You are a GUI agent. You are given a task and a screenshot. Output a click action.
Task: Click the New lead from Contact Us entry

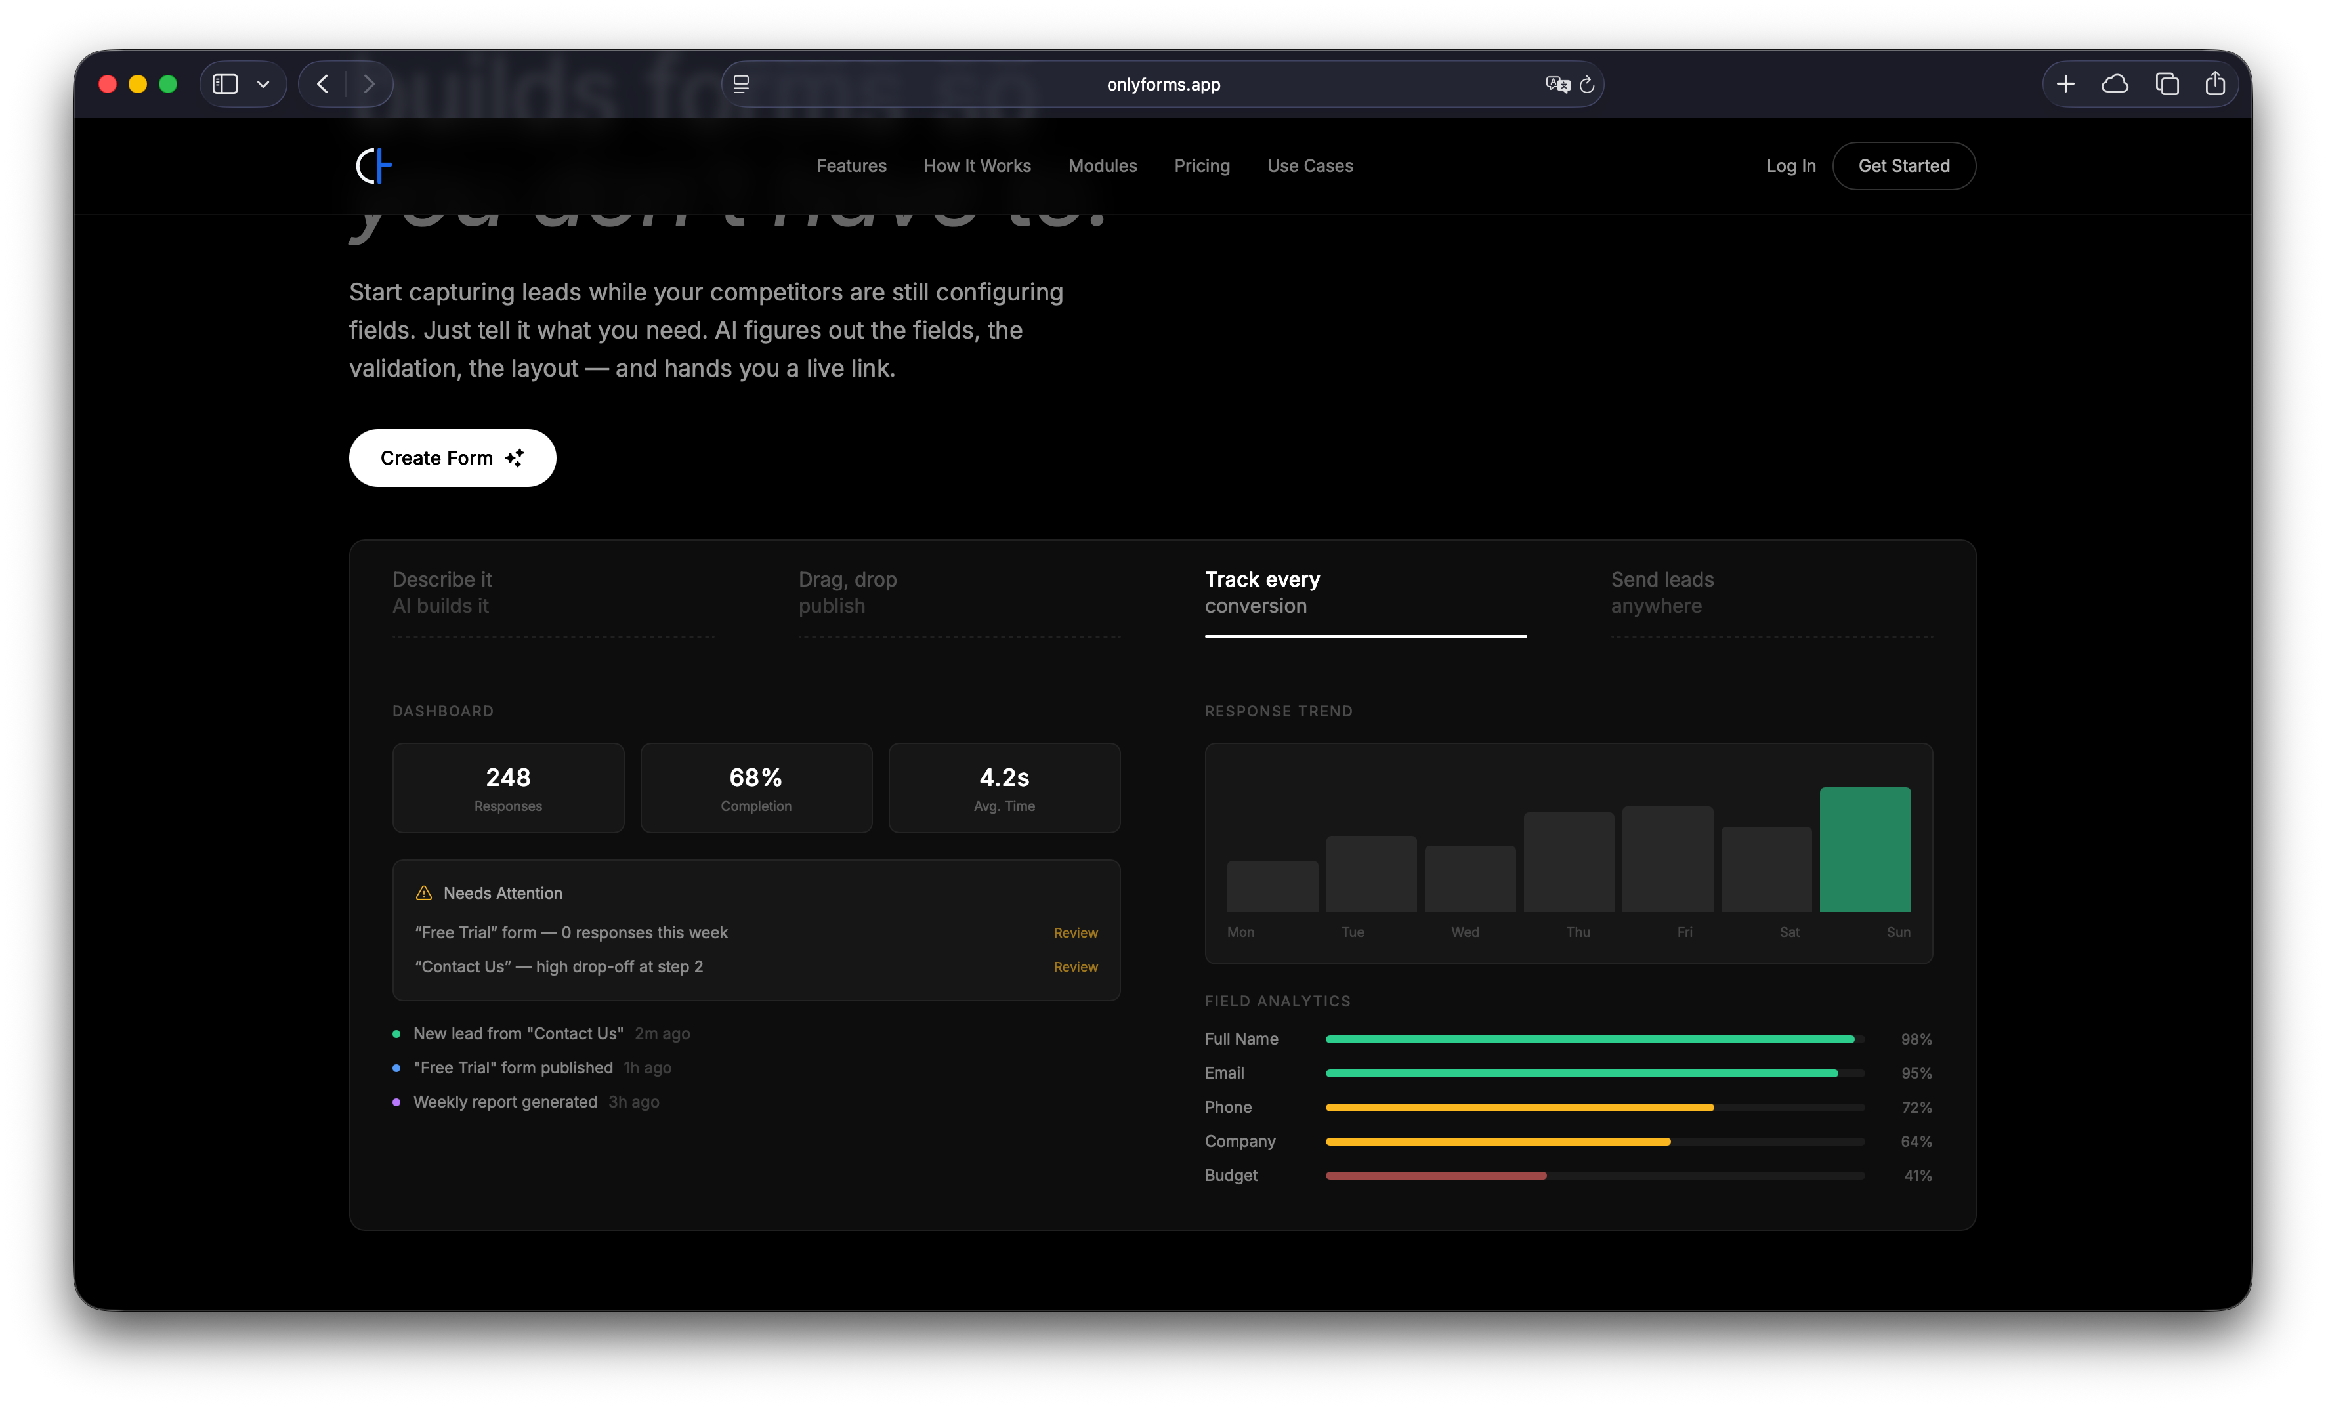[x=541, y=1033]
